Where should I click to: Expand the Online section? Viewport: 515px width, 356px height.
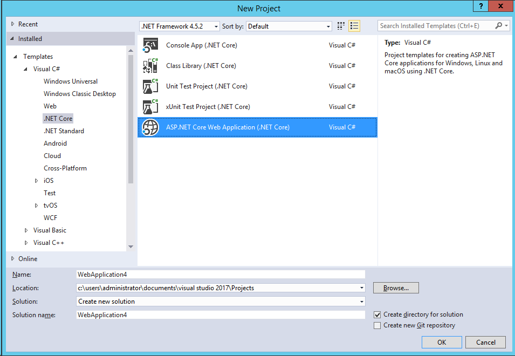tap(13, 259)
